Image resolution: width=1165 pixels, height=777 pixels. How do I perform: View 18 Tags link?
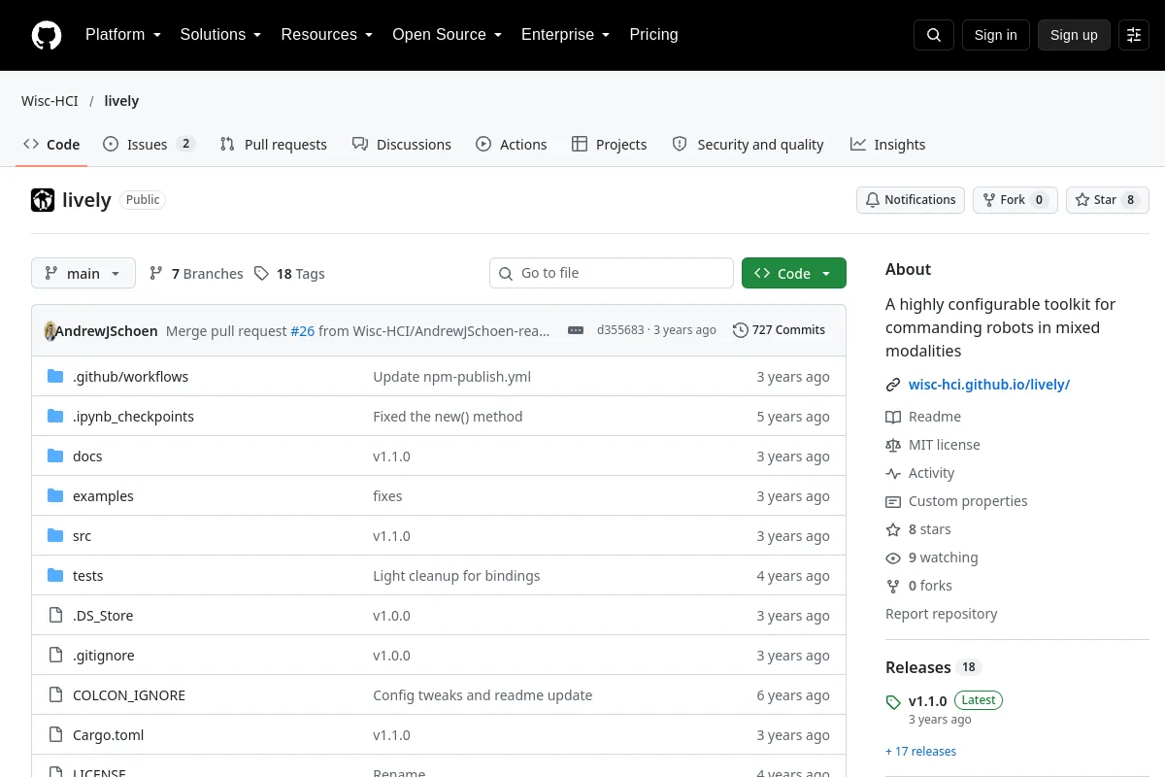click(289, 274)
